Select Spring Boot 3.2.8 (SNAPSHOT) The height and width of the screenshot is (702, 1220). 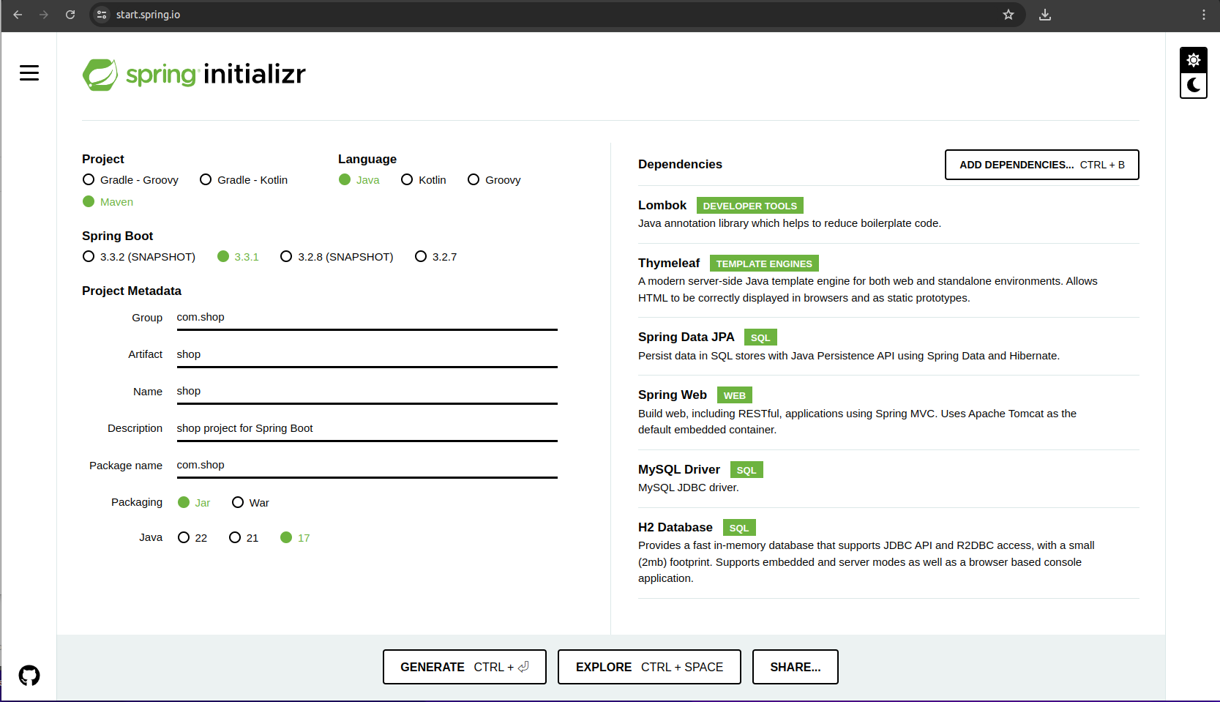pos(337,257)
